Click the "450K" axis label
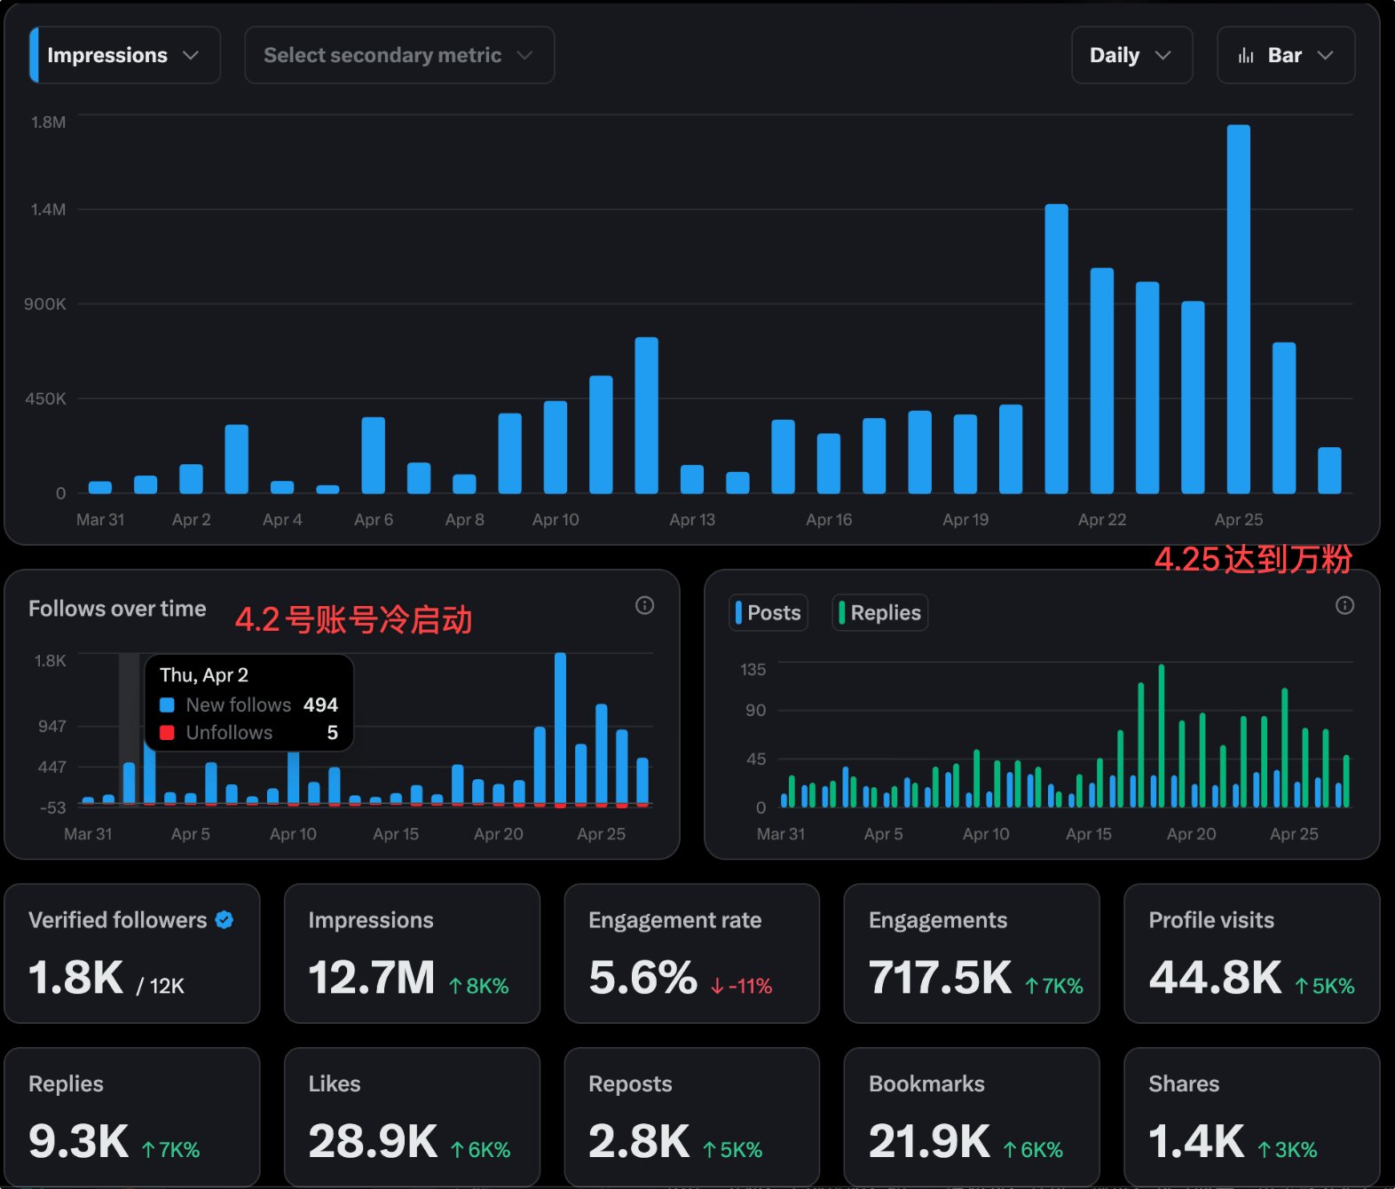Image resolution: width=1395 pixels, height=1189 pixels. (45, 399)
